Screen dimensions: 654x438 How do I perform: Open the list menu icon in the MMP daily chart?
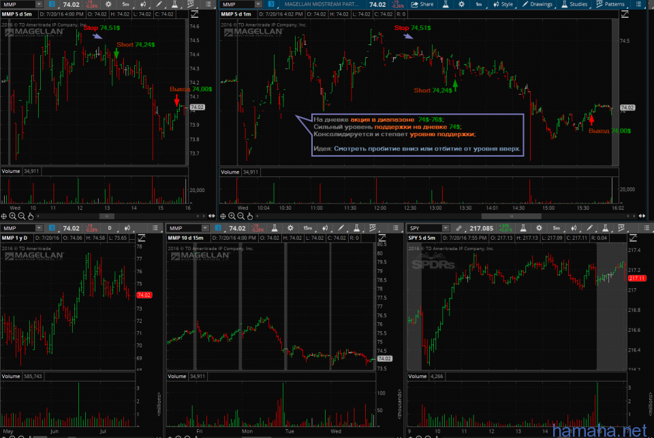coord(155,228)
